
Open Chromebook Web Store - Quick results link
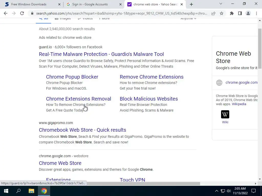[x=83, y=130]
